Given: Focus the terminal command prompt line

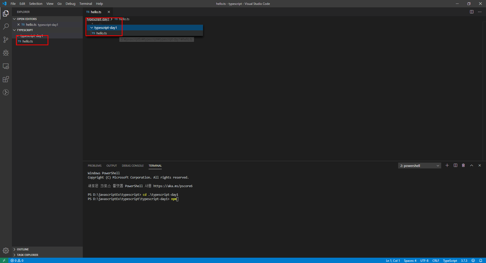Looking at the screenshot, I should tap(133, 199).
